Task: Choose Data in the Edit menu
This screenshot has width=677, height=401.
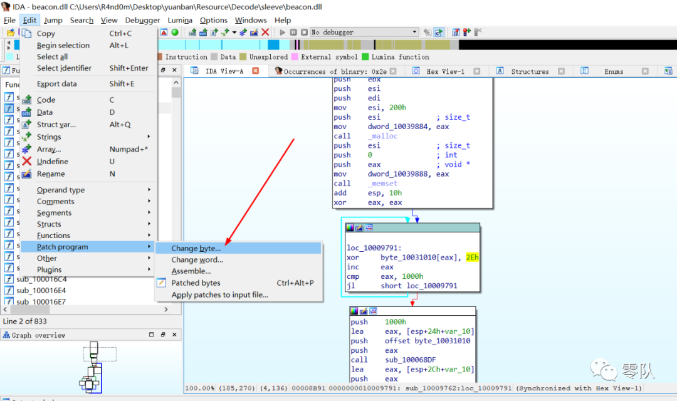Action: [x=88, y=112]
